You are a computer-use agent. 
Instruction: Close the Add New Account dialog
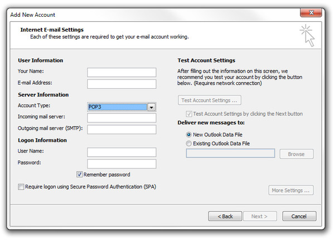tap(311, 13)
